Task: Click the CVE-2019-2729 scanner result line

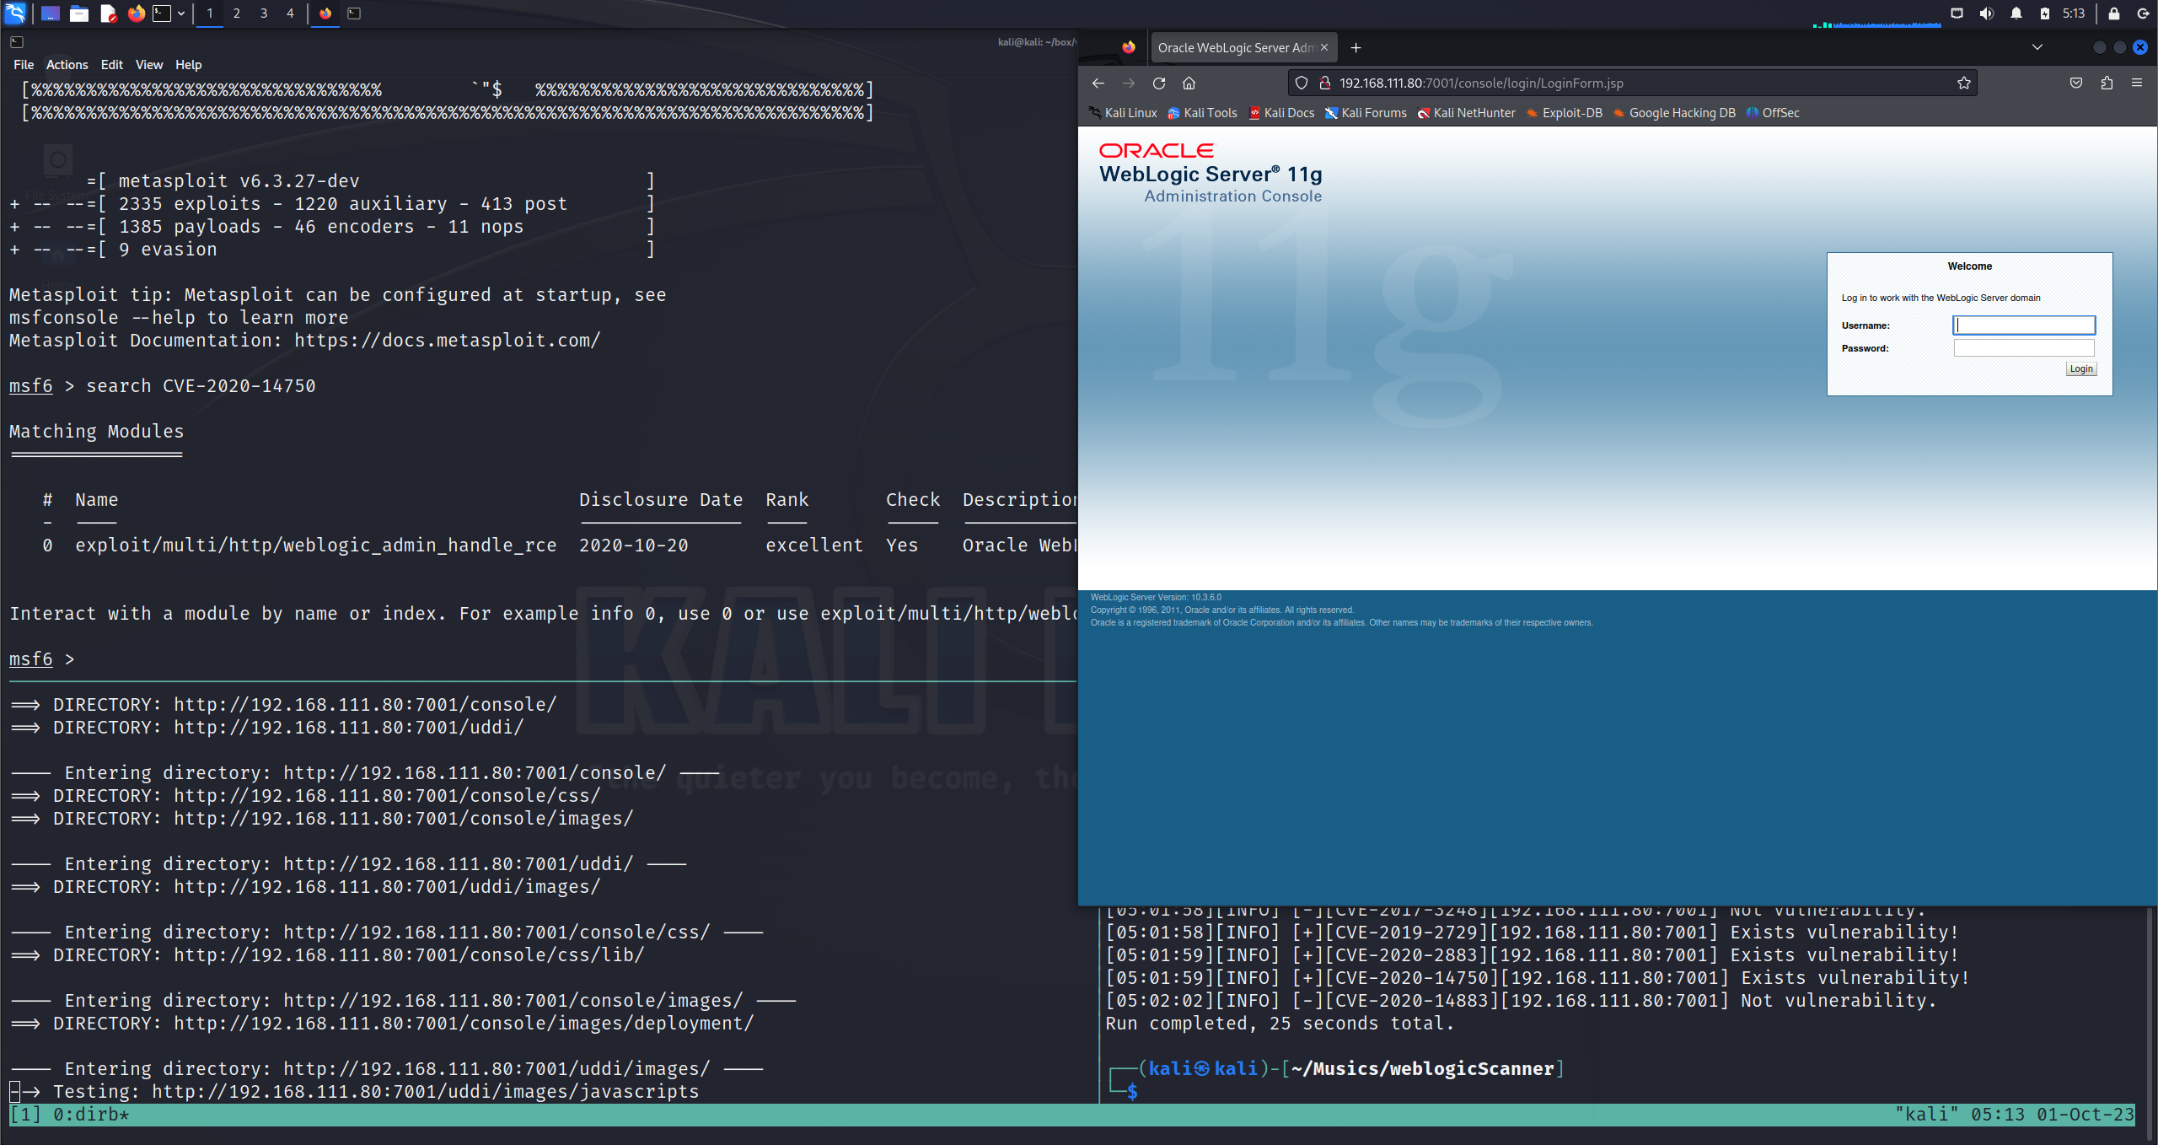Action: click(1532, 933)
